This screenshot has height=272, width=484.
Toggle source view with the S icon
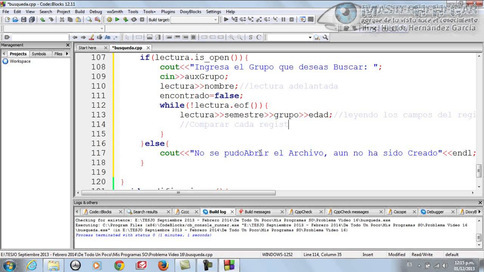coord(250,37)
